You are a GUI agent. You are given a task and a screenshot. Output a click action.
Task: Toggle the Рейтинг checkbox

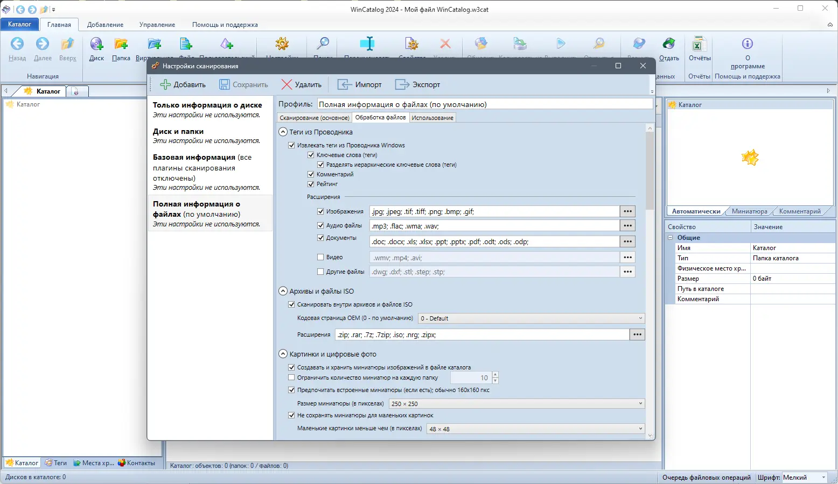(x=311, y=184)
